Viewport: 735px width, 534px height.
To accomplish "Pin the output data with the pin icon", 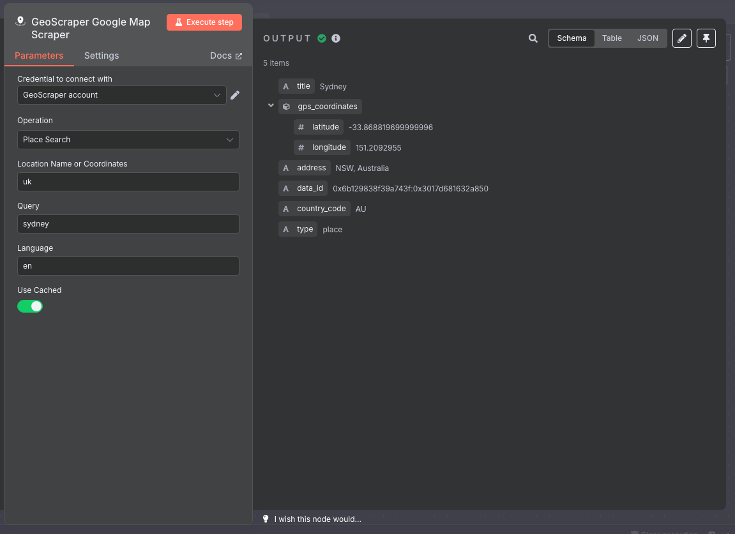I will (x=706, y=38).
